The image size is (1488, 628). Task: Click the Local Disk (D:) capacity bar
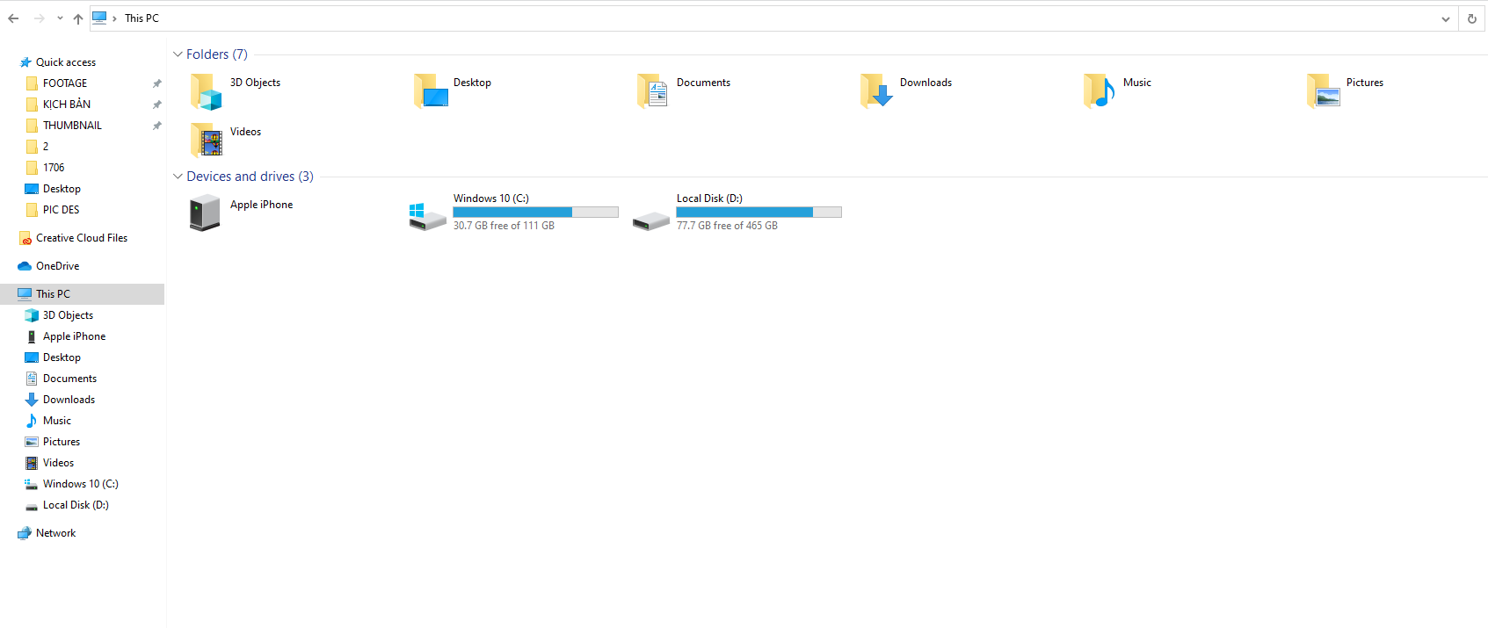759,212
